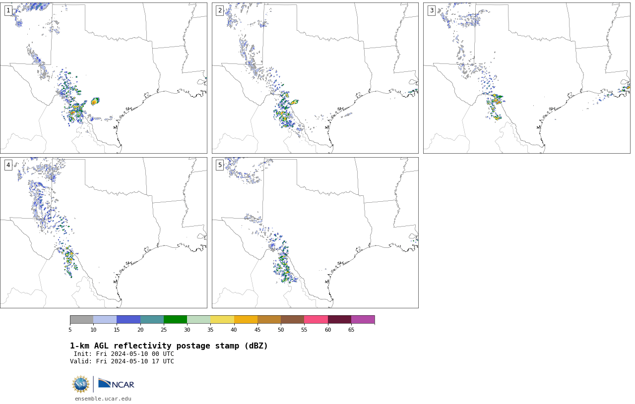The height and width of the screenshot is (404, 635).
Task: Open ensemble member 4 reflectivity map
Action: click(104, 232)
